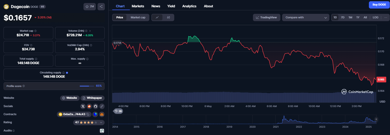Click the #8 rank badge
Viewport: 390px width, 135px height.
point(42,7)
